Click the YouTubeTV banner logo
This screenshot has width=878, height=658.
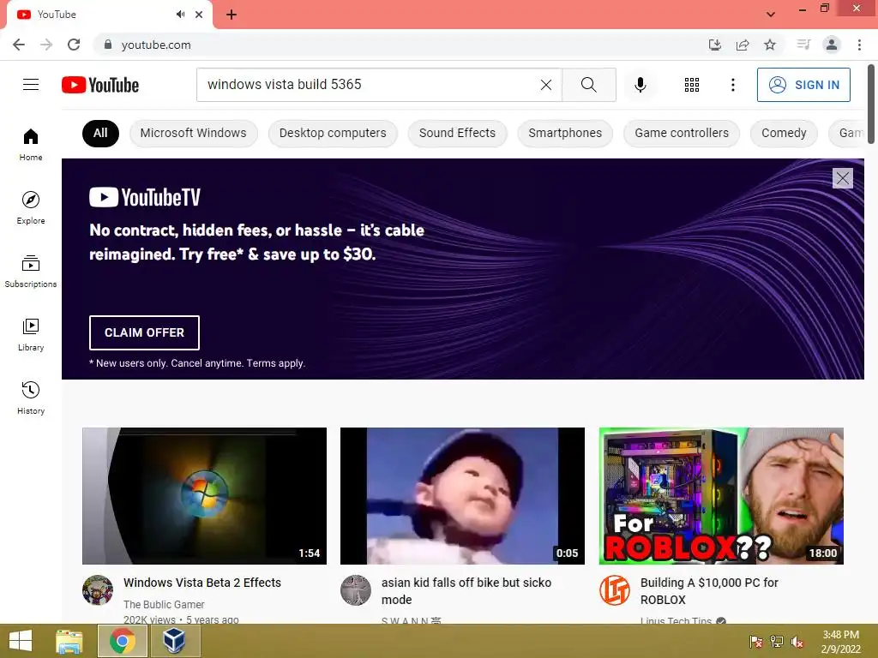pos(145,197)
